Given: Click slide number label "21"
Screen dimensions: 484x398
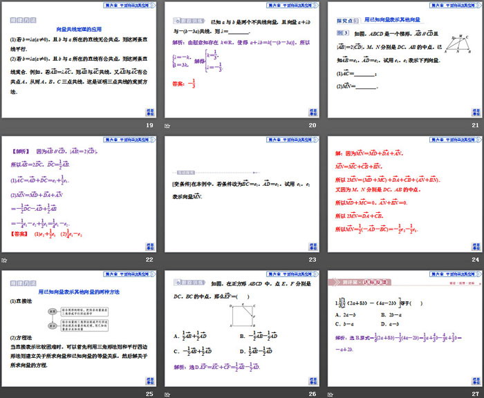Looking at the screenshot, I should click(x=476, y=125).
